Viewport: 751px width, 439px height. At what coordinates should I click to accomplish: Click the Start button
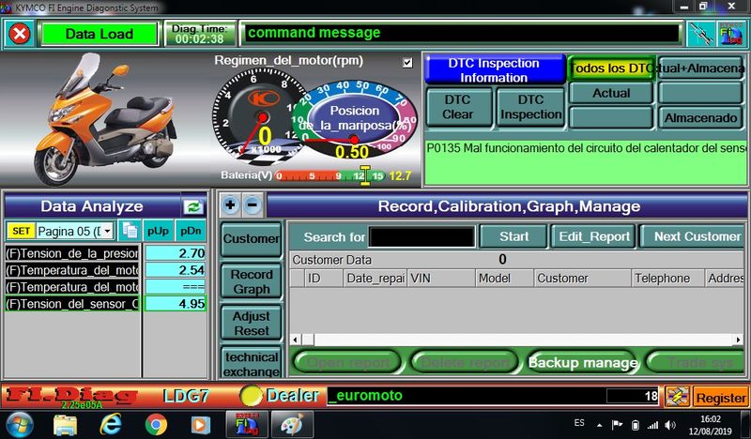pyautogui.click(x=513, y=236)
